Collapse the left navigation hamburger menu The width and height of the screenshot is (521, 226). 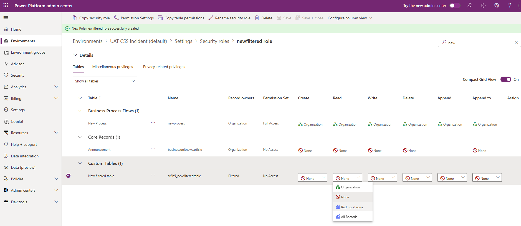(6, 18)
